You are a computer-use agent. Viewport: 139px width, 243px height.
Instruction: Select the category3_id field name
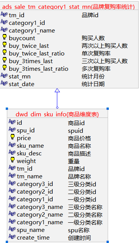pyautogui.click(x=35, y=184)
